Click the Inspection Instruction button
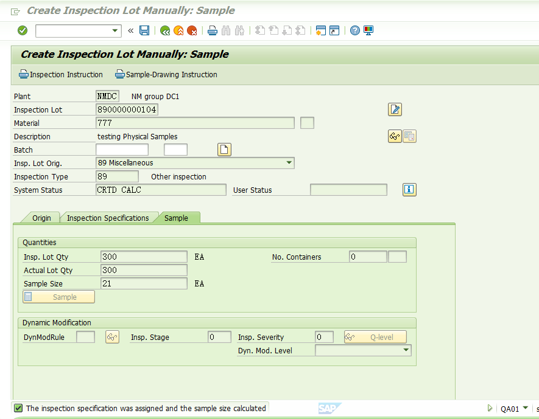The width and height of the screenshot is (539, 419). click(x=61, y=74)
